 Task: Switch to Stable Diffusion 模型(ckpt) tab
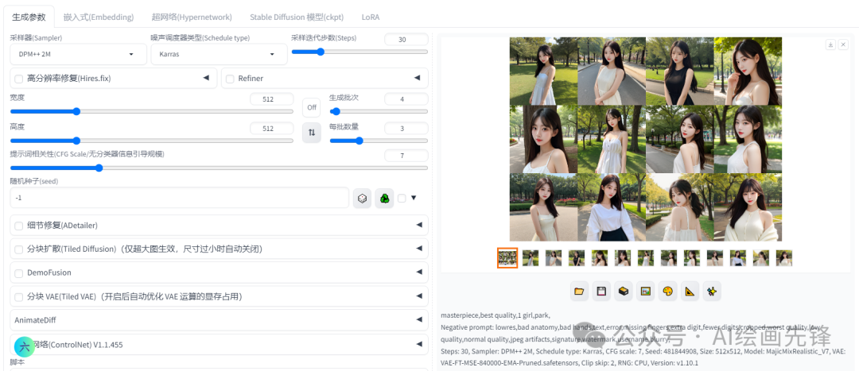pyautogui.click(x=297, y=17)
